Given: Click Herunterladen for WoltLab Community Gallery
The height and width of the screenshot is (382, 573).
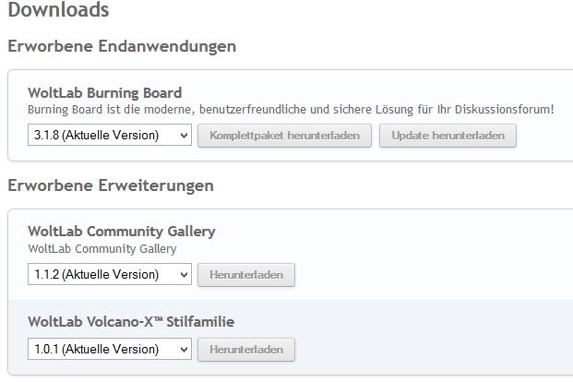Looking at the screenshot, I should pyautogui.click(x=246, y=274).
